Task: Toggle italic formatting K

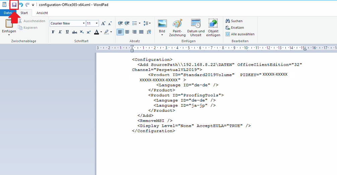Action: (60, 32)
